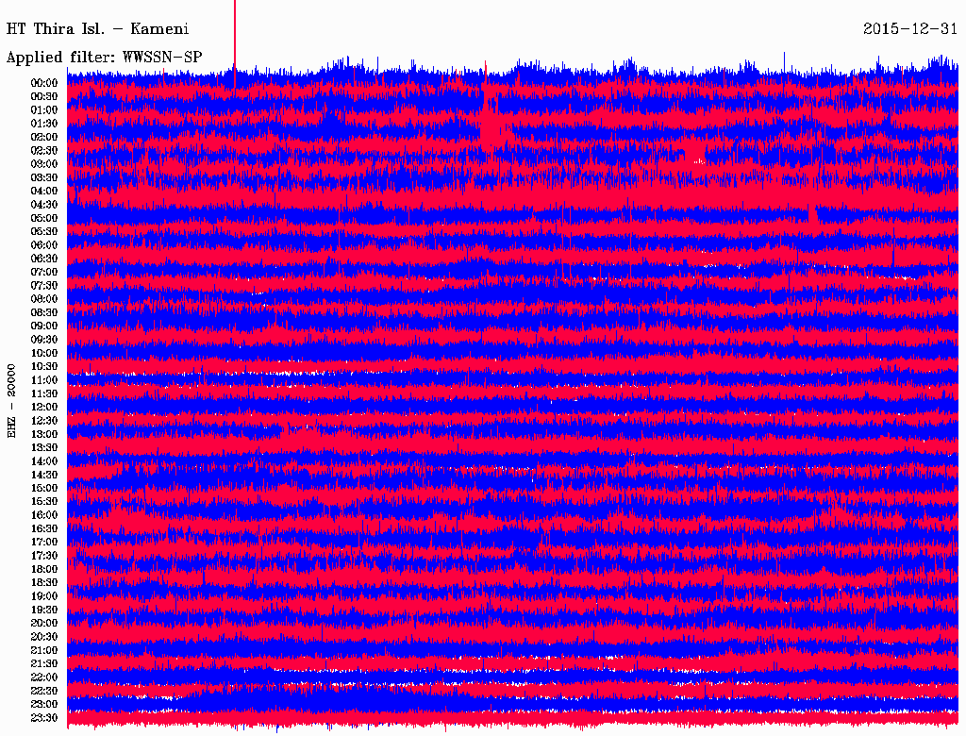Click the 04:00 row label

(x=44, y=191)
